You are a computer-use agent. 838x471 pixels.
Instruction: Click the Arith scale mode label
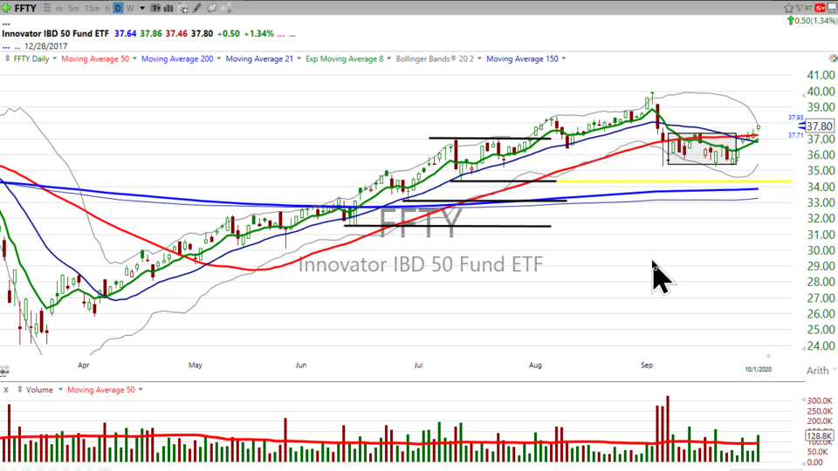tap(817, 371)
